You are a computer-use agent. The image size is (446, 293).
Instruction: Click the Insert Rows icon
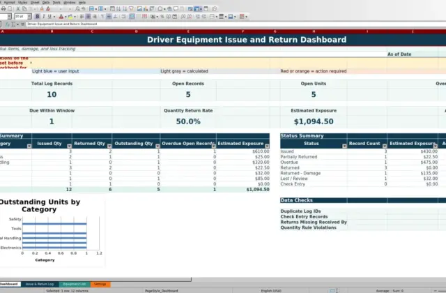point(91,9)
